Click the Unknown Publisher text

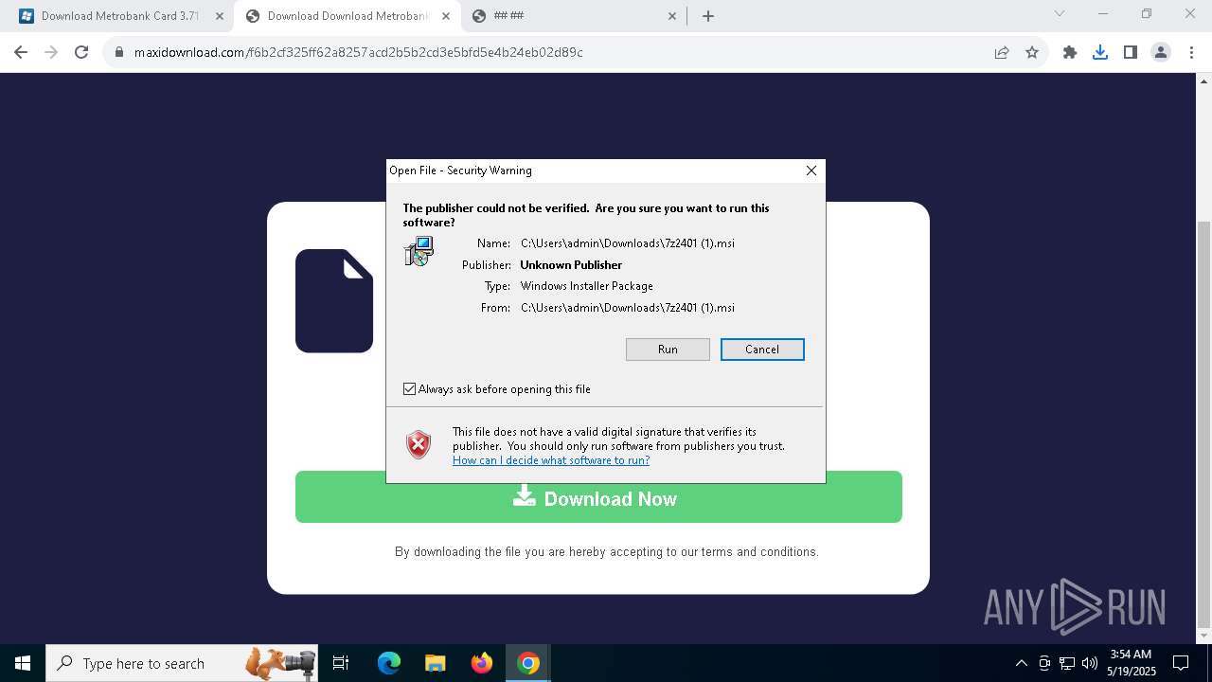[x=571, y=265]
